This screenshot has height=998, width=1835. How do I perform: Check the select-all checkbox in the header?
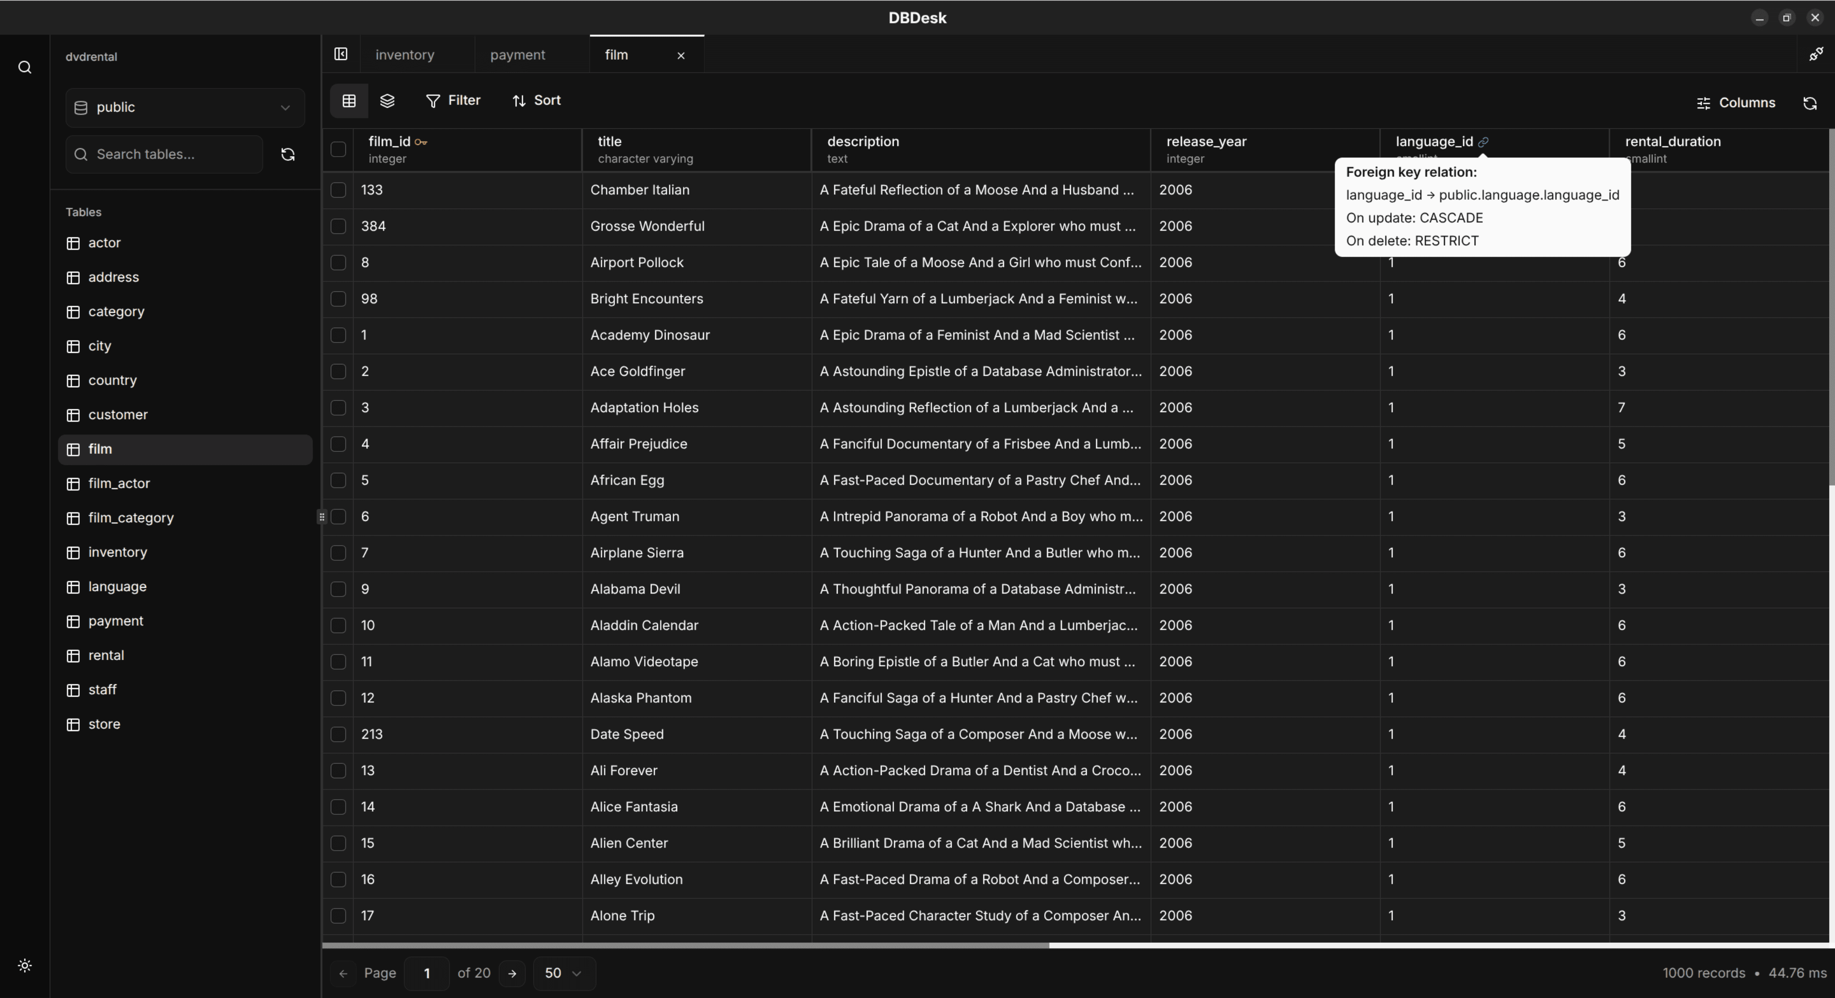(x=338, y=149)
